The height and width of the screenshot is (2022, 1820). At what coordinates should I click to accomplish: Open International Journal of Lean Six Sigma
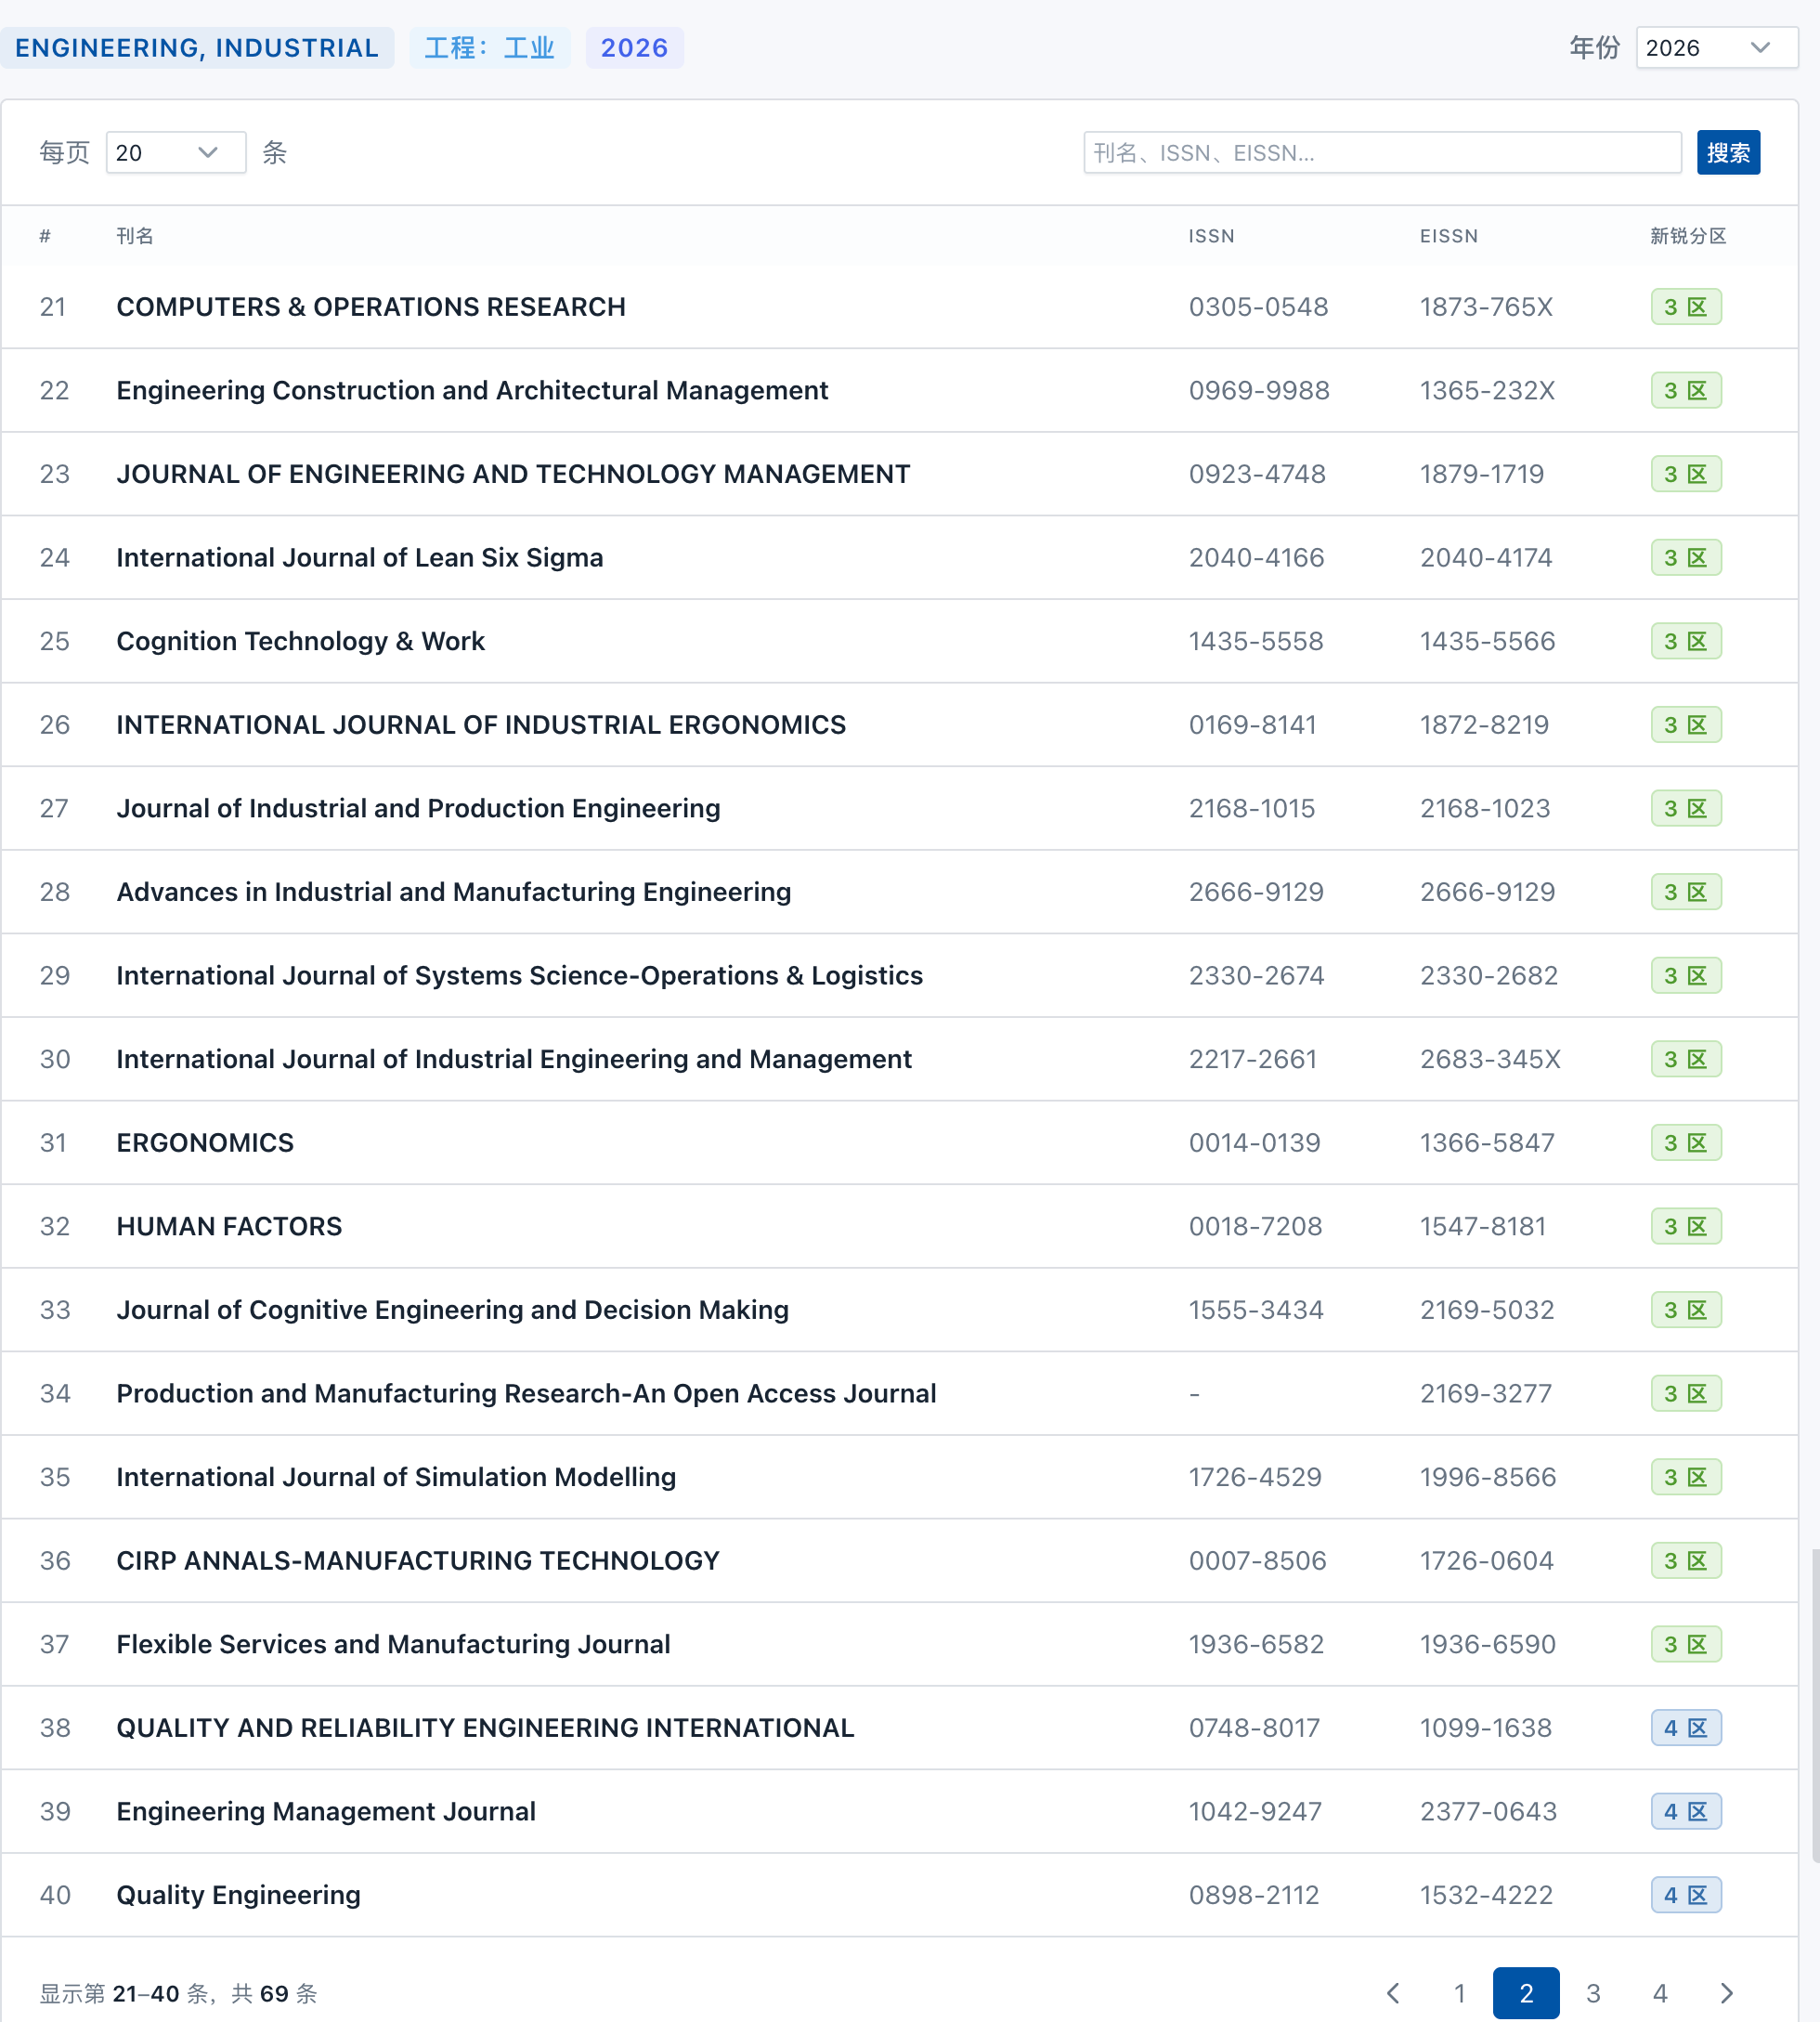(x=360, y=558)
